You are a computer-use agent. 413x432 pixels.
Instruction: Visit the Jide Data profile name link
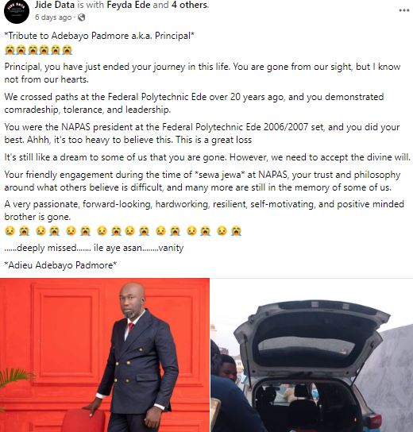55,5
